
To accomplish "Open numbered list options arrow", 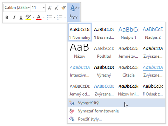I will tap(65, 17).
